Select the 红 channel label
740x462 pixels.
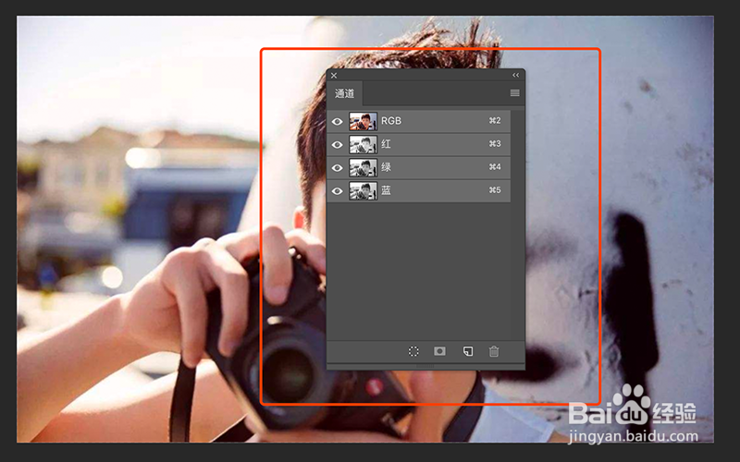pos(386,144)
